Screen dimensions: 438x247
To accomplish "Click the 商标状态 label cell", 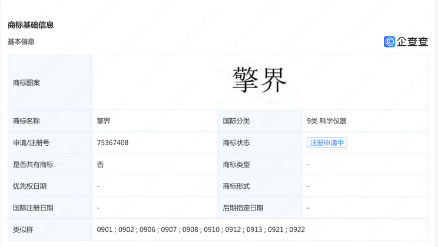I will (260, 143).
